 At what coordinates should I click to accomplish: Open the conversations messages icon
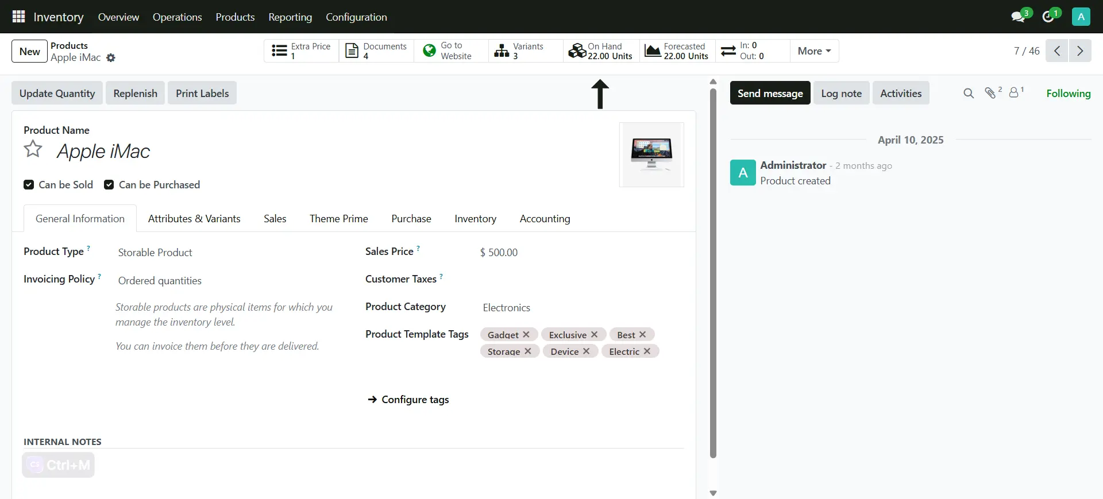click(x=1019, y=17)
